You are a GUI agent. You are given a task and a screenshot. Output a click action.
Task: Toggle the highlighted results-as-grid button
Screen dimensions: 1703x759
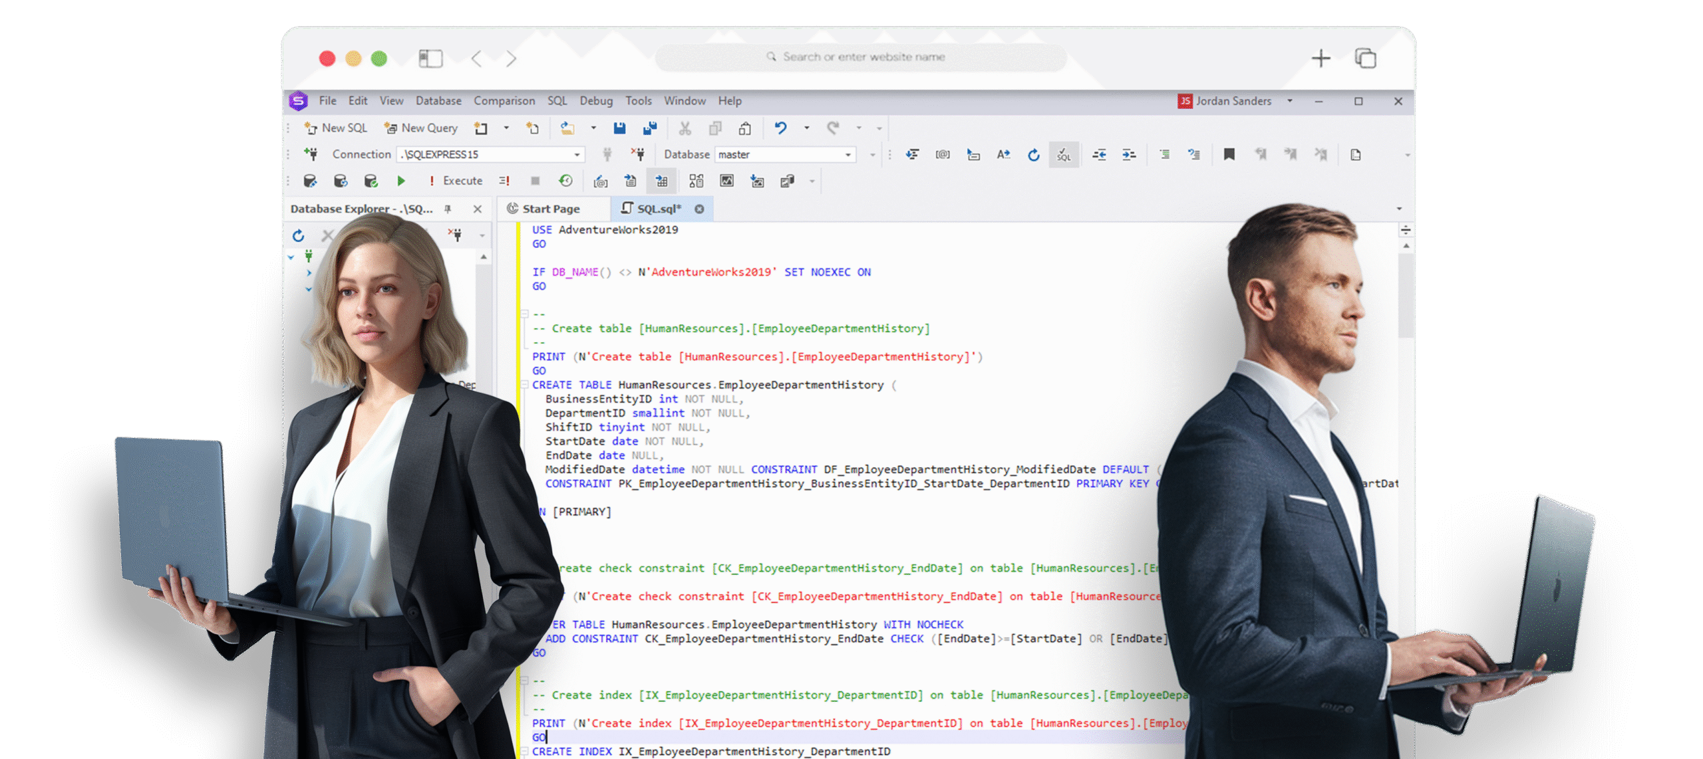tap(661, 181)
